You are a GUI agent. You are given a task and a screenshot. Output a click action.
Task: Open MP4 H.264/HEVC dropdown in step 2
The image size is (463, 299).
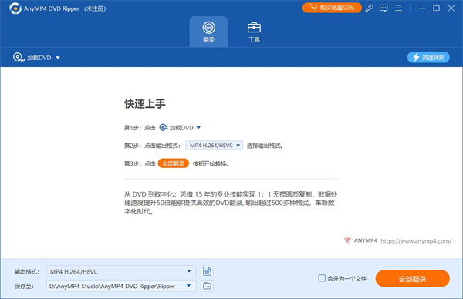pyautogui.click(x=214, y=146)
